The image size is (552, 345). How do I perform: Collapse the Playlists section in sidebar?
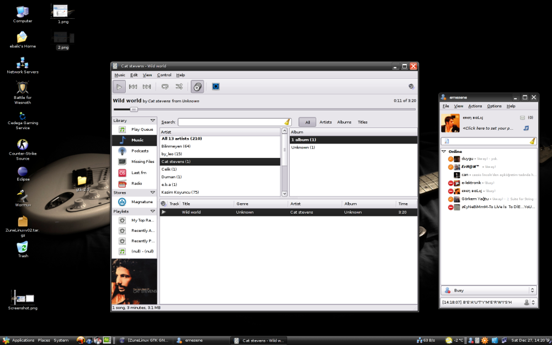click(x=152, y=211)
